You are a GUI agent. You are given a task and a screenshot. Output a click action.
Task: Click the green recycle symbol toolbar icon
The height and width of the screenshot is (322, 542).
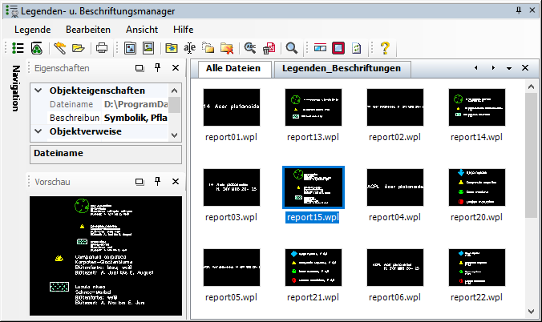click(37, 48)
